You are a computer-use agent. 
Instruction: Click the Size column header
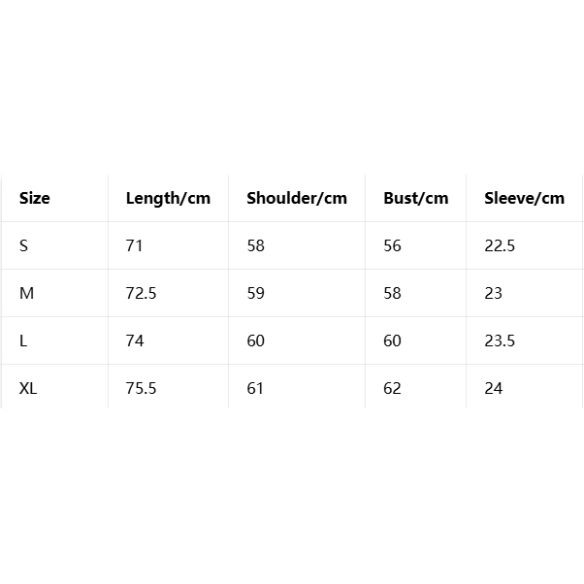click(35, 198)
